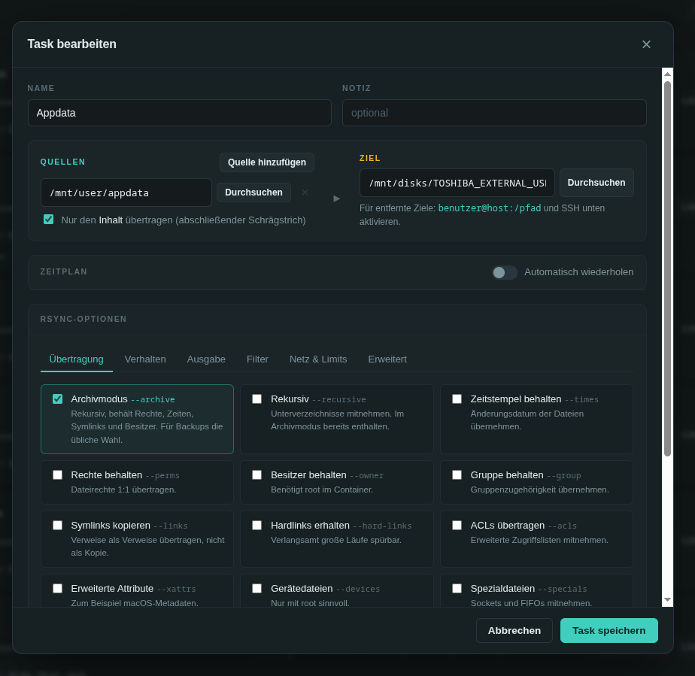Image resolution: width=695 pixels, height=676 pixels.
Task: Click Abbrechen button
Action: point(514,630)
